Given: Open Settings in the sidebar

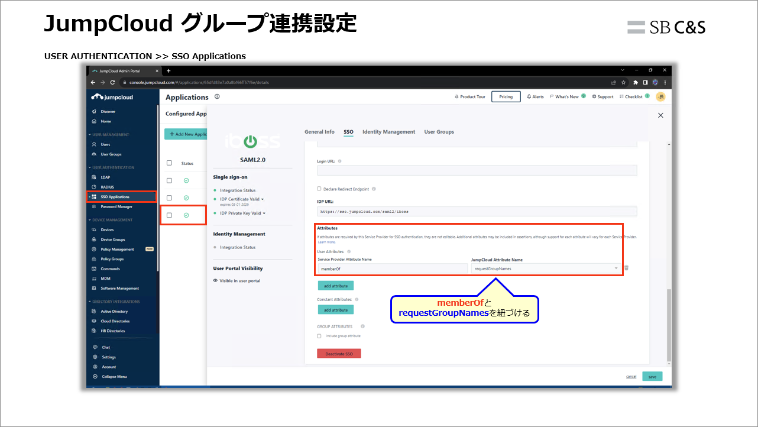Looking at the screenshot, I should tap(108, 357).
